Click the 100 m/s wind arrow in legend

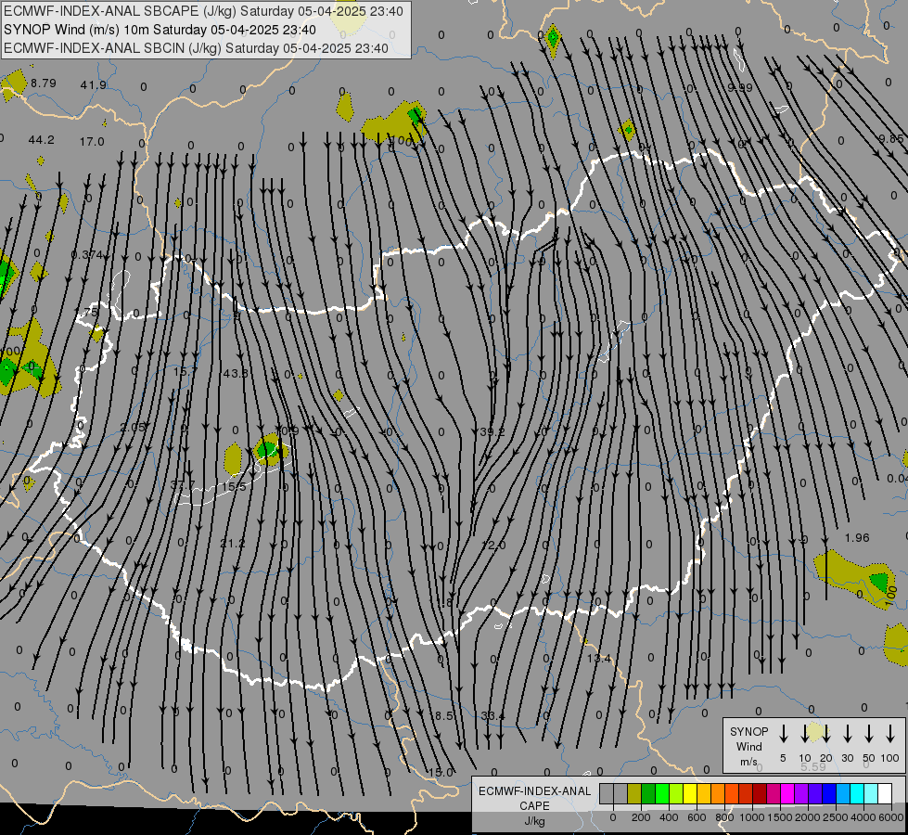[x=890, y=734]
